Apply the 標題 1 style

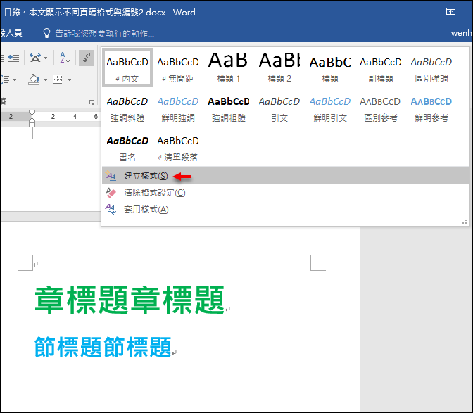coord(228,68)
